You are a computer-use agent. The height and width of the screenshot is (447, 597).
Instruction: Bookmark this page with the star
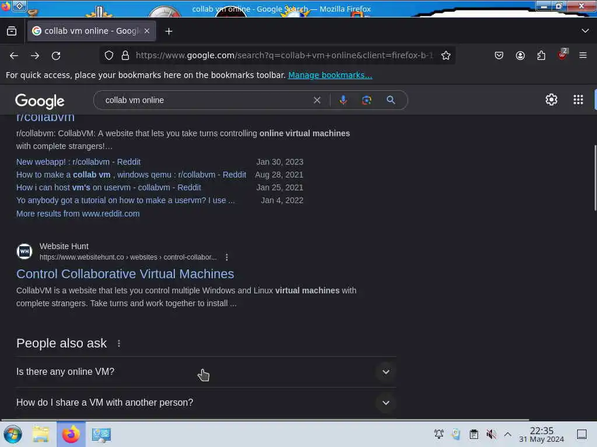tap(446, 55)
